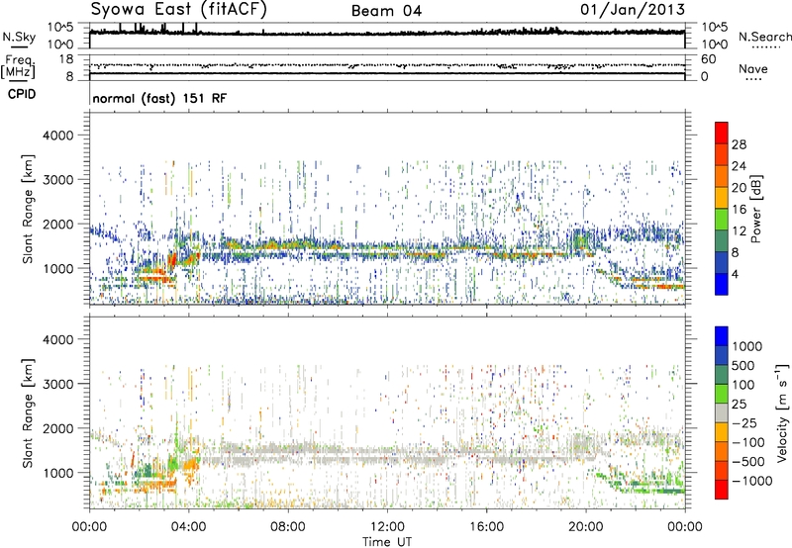Select the red bottom segment of Velocity colorbar

coord(722,490)
